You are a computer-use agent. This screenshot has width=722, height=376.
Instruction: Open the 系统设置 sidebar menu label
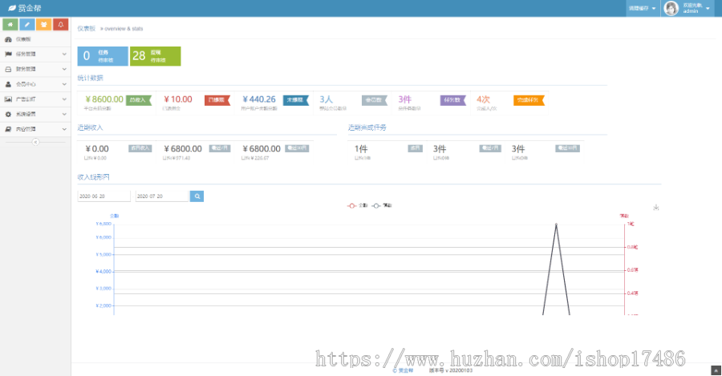click(26, 114)
